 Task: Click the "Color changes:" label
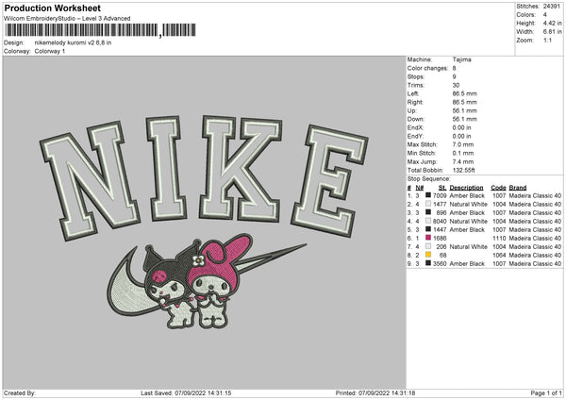[x=427, y=68]
